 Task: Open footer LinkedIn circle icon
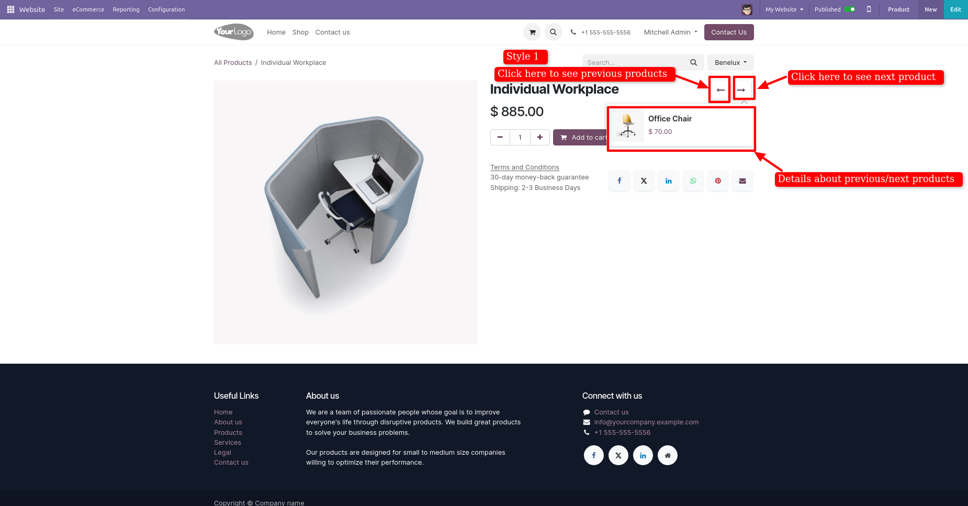coord(643,455)
